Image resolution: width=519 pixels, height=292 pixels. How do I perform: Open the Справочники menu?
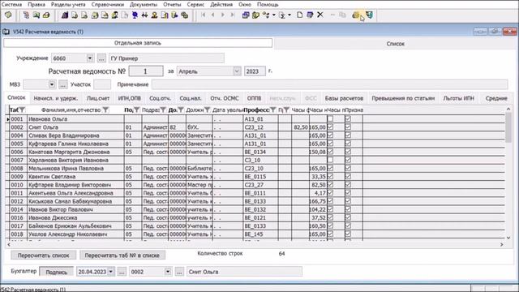pos(108,5)
